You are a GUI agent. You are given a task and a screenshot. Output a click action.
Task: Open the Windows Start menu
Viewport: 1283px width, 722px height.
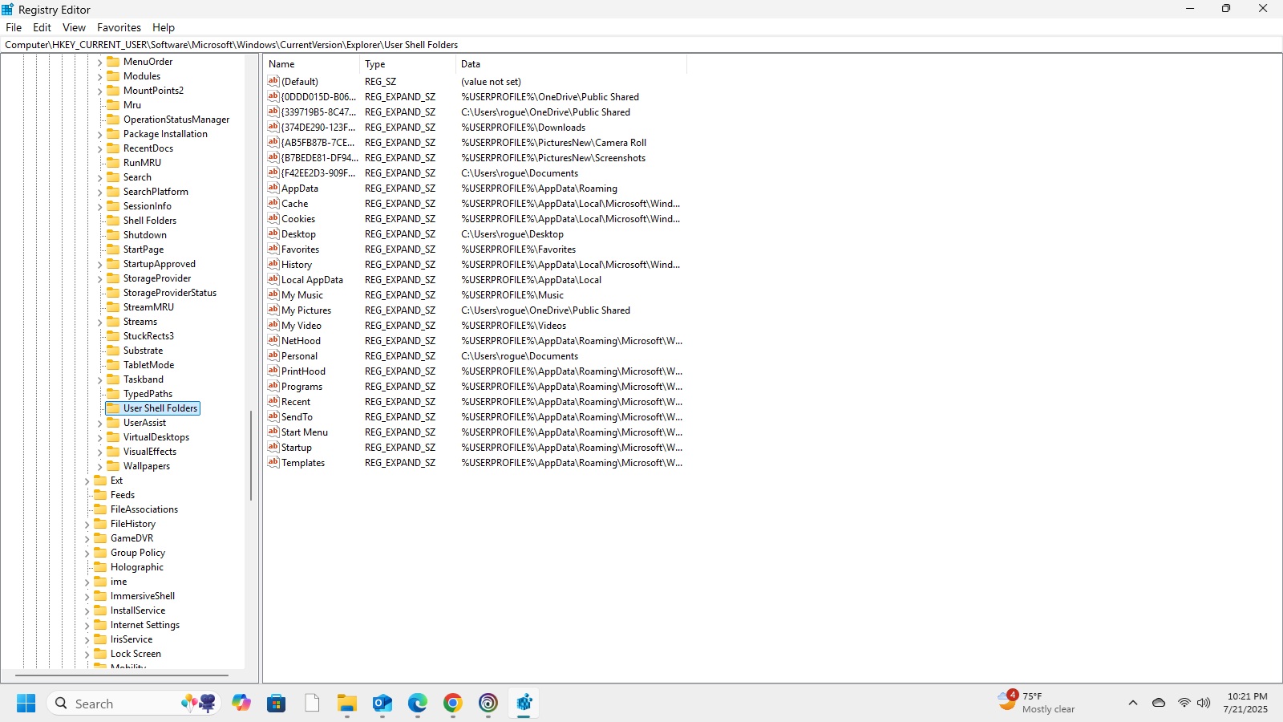(26, 704)
